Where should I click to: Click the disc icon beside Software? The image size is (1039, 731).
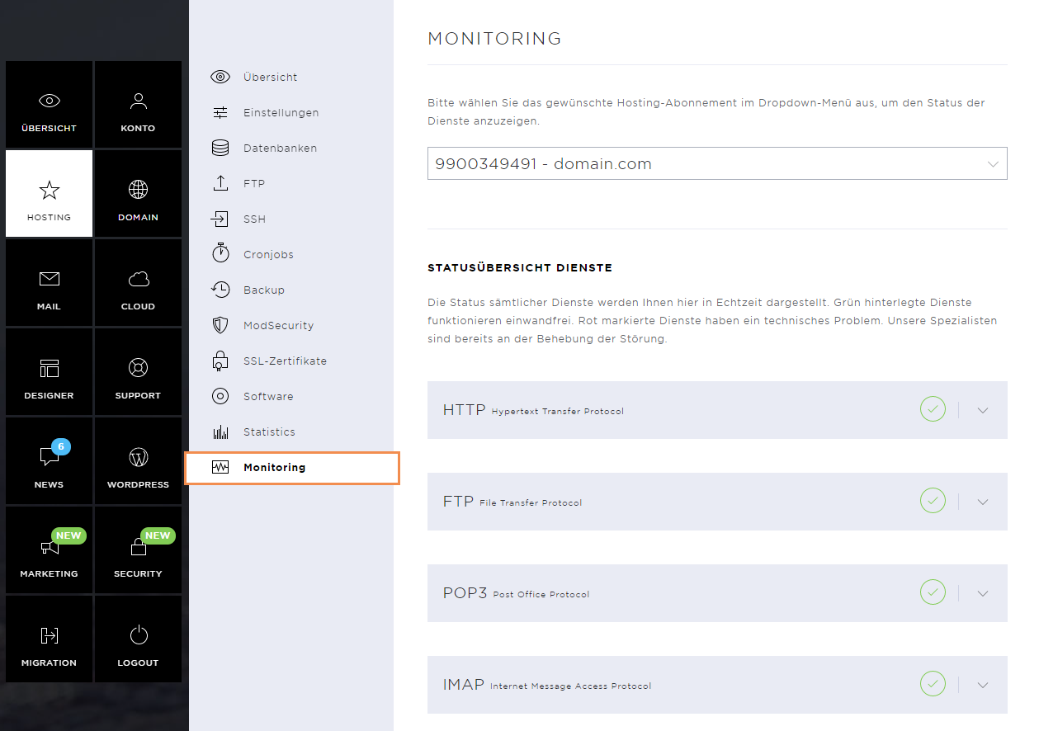(x=220, y=396)
